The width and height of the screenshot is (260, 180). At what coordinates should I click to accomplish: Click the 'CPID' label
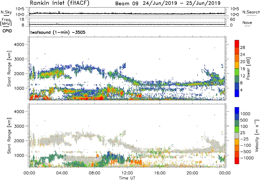(7, 31)
